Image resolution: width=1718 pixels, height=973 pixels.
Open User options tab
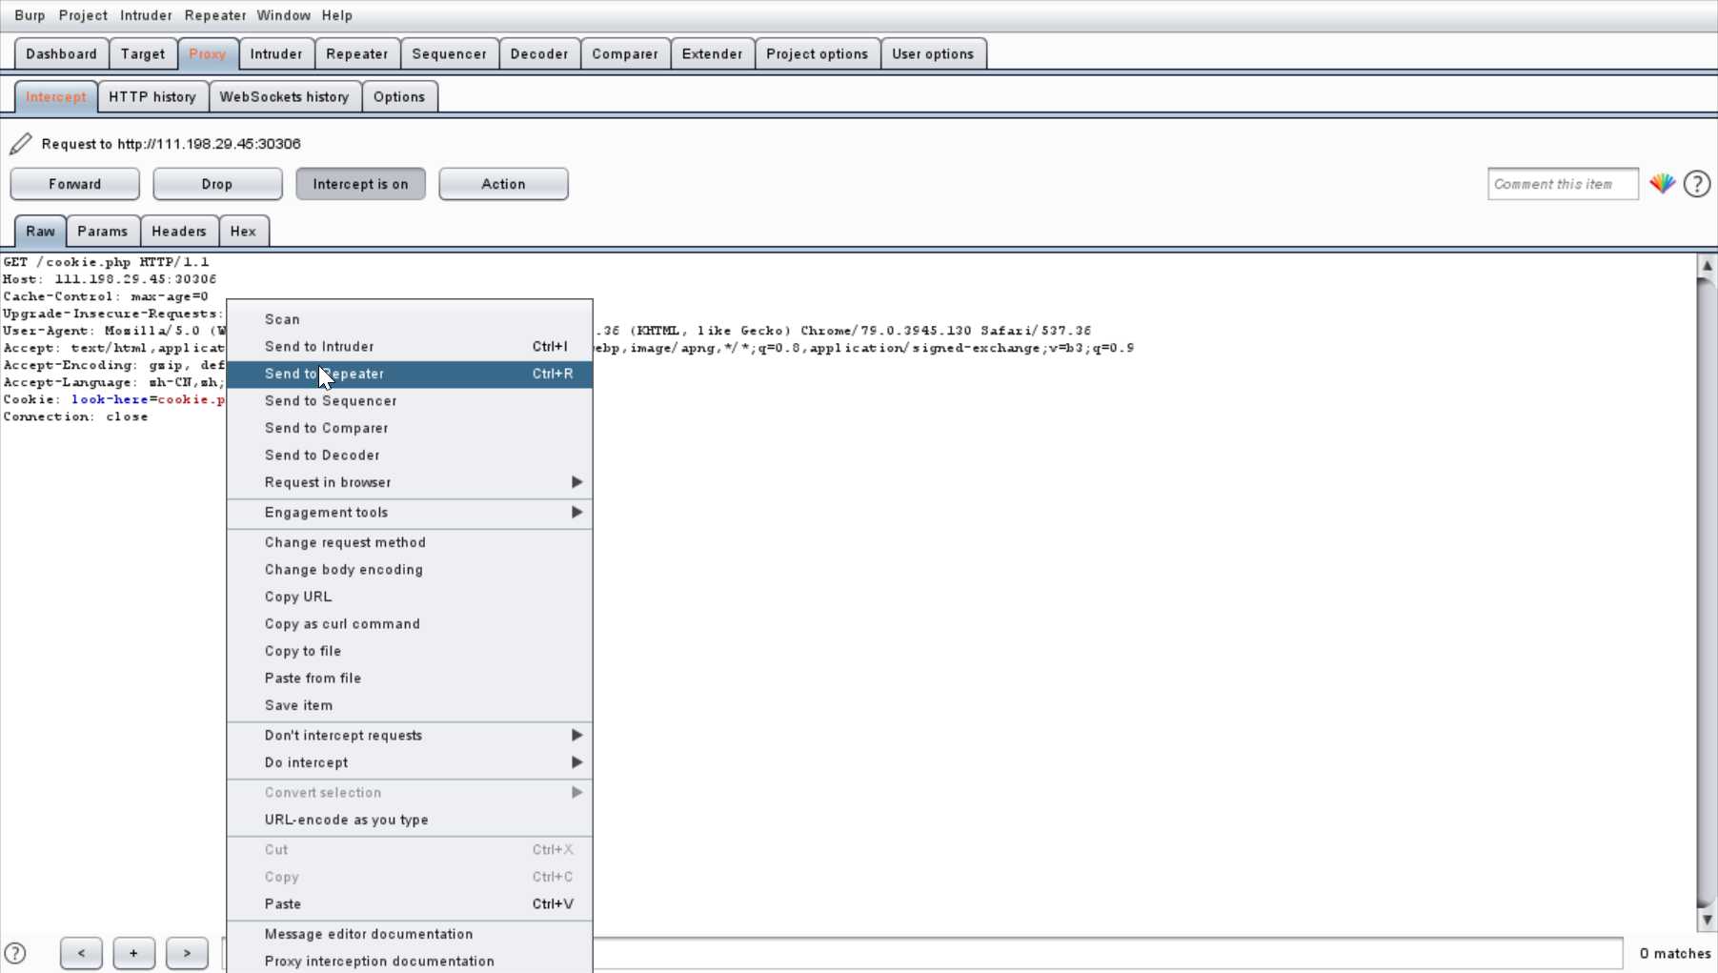pos(933,54)
